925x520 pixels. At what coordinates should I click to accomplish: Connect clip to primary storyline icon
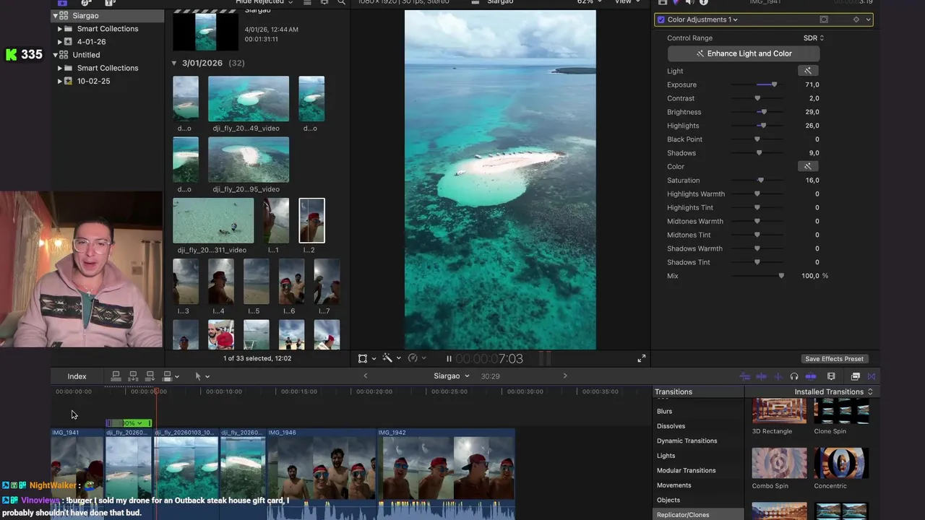coord(116,376)
